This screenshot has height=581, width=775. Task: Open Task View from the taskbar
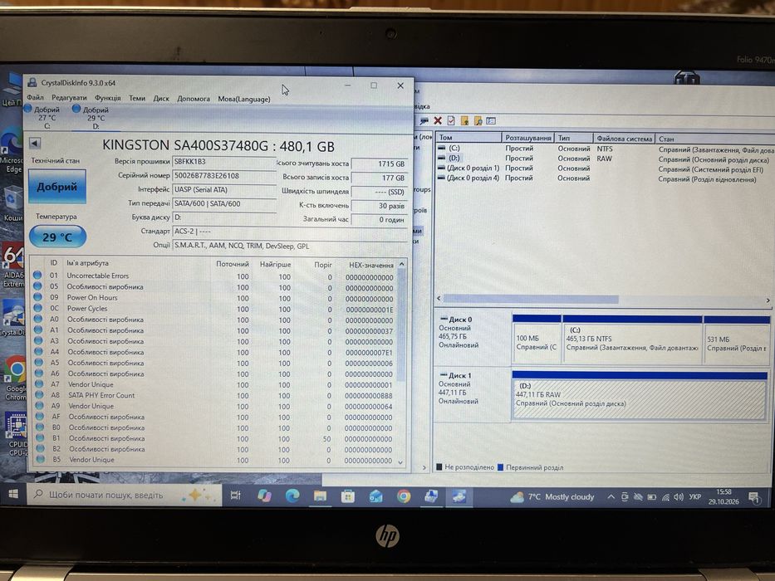click(x=236, y=495)
